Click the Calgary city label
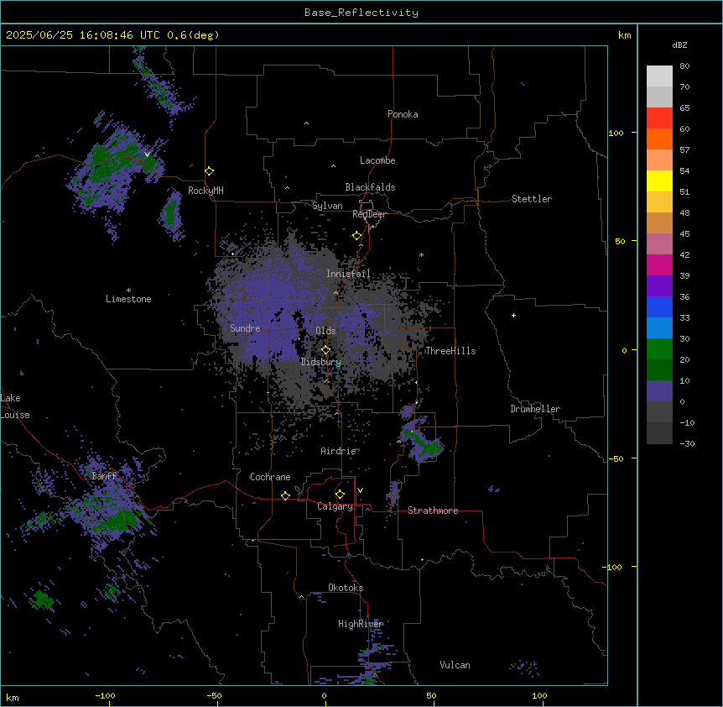The image size is (723, 707). pyautogui.click(x=335, y=506)
